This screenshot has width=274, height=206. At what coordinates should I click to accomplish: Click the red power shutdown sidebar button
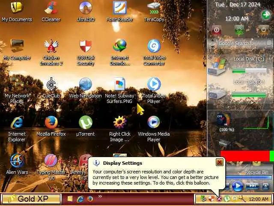pyautogui.click(x=217, y=30)
